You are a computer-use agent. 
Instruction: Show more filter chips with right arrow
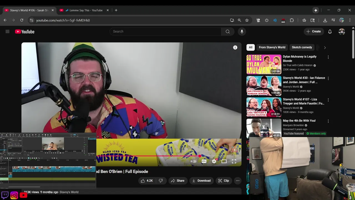(325, 47)
